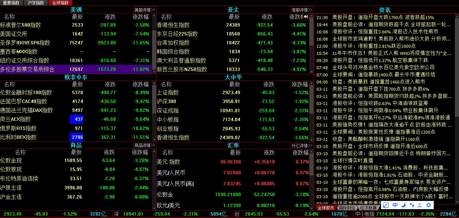Select 美元 指数 row

[233, 162]
